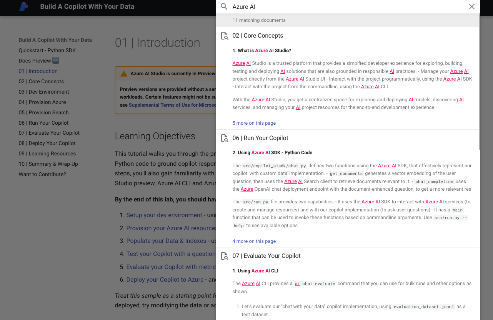Image resolution: width=493 pixels, height=320 pixels.
Task: Click the 'Build A Copilot With Your Data' header title
Action: tap(87, 7)
